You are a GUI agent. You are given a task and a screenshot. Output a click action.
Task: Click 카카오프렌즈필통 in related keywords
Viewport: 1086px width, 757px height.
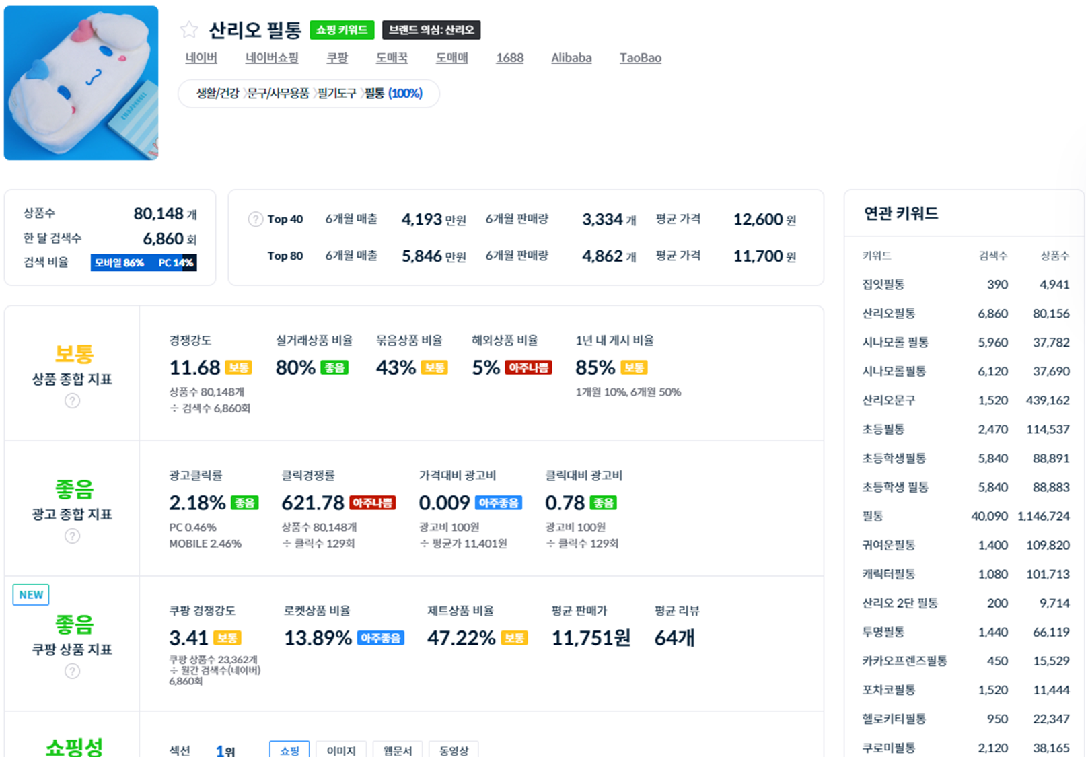point(905,661)
